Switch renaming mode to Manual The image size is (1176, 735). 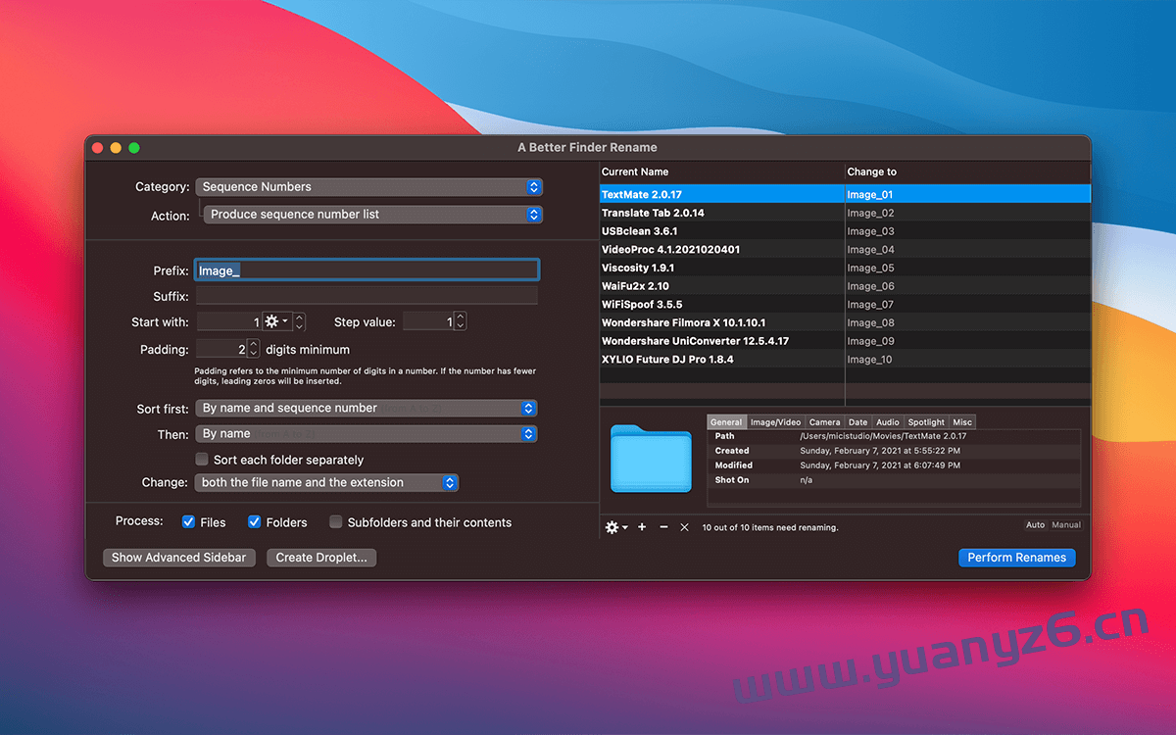point(1065,524)
